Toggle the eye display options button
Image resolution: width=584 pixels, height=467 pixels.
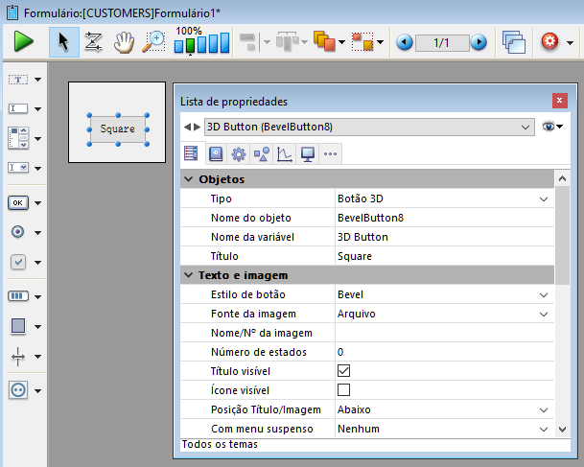(x=550, y=127)
